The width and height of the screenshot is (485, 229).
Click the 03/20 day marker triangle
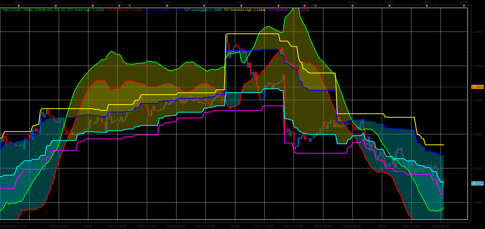pos(204,6)
